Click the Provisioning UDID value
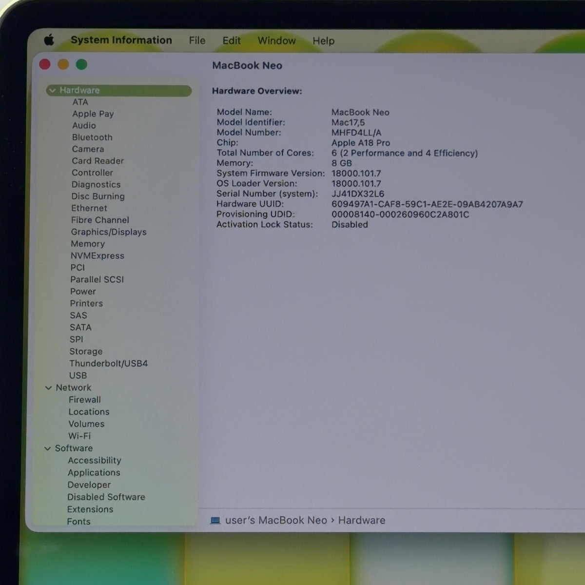The image size is (585, 585). tap(400, 214)
